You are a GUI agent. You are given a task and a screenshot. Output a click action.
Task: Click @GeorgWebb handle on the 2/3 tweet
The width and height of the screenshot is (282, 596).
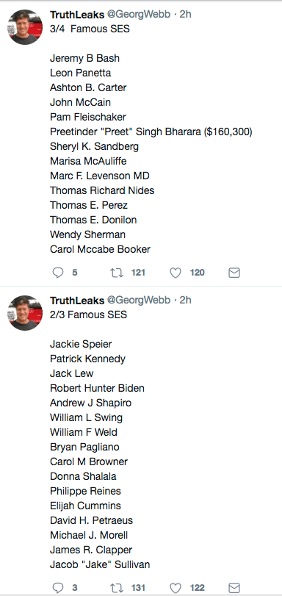[139, 301]
